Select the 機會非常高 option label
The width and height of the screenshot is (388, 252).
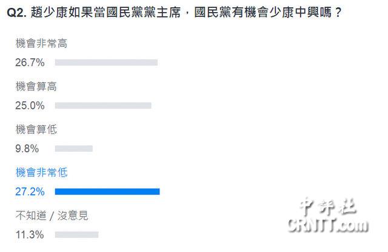point(41,43)
